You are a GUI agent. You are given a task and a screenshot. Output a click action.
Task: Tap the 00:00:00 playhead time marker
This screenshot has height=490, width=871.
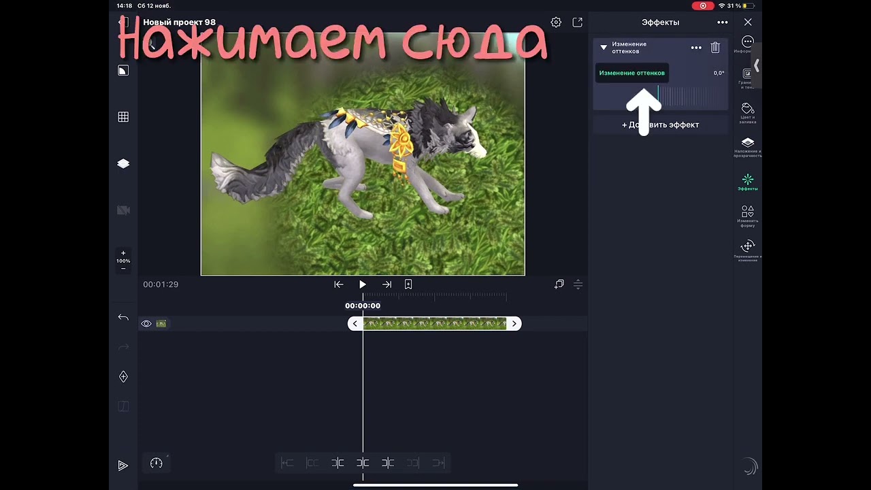(x=363, y=306)
